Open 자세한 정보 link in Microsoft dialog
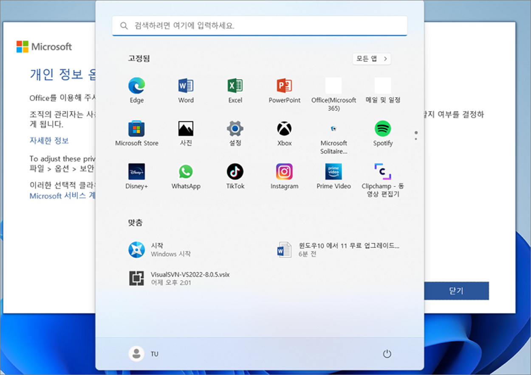Screen dimensions: 531x375 click(49, 140)
